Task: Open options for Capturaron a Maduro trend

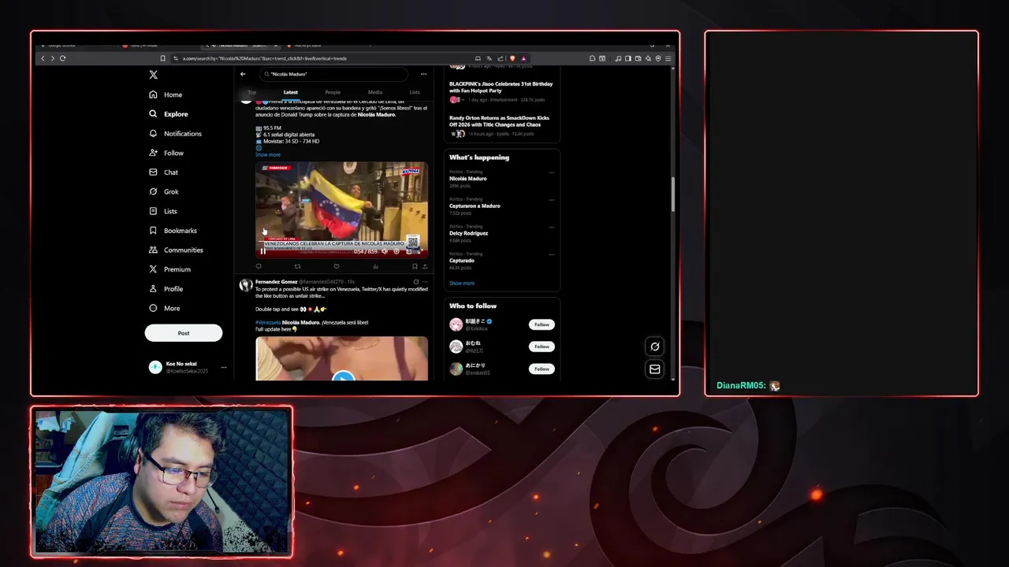Action: (x=552, y=199)
